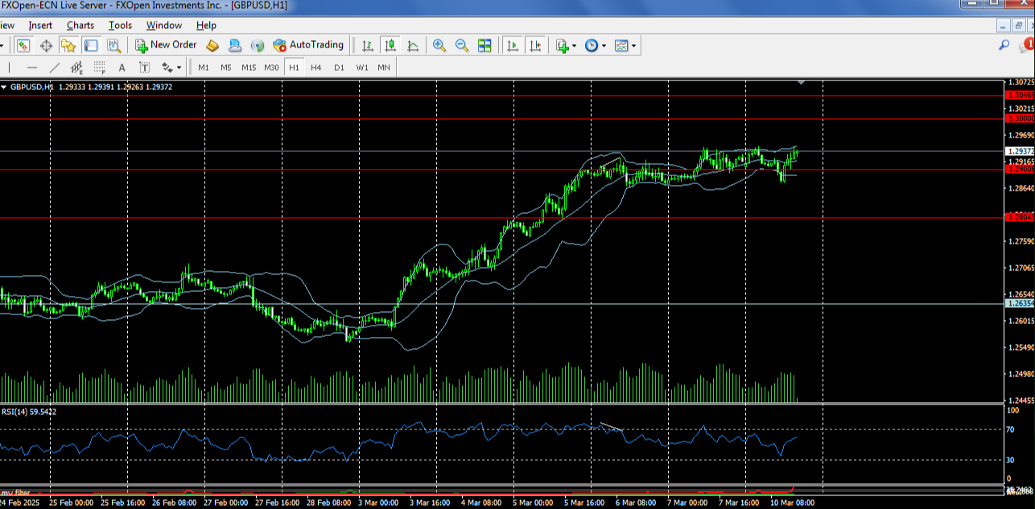
Task: Select the horizontal line drawing tool
Action: click(32, 68)
